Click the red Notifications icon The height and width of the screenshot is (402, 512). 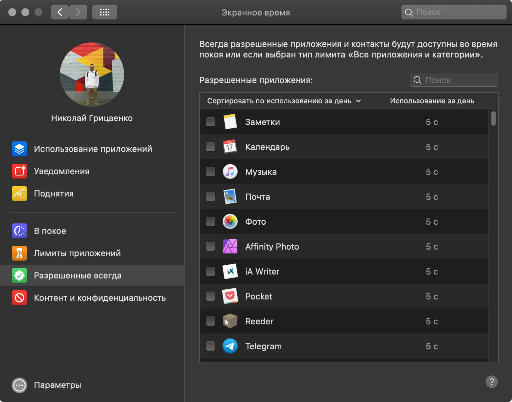coord(19,171)
